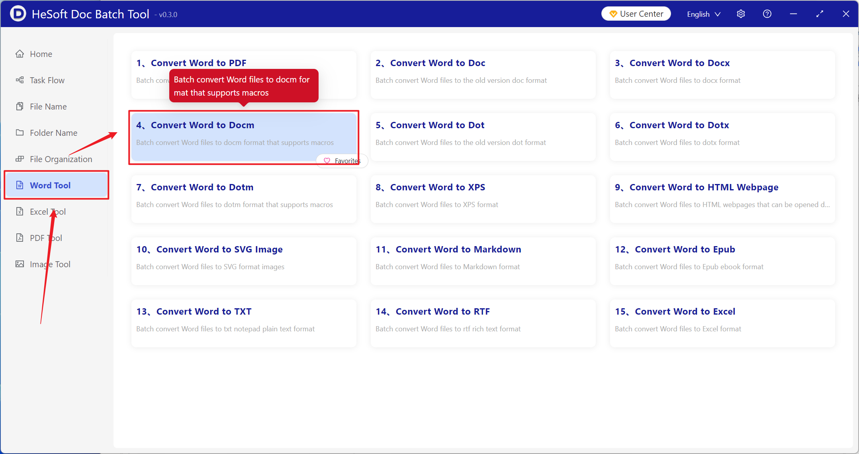Screen dimensions: 859x454
Task: Click the File Name sidebar icon
Action: (x=20, y=106)
